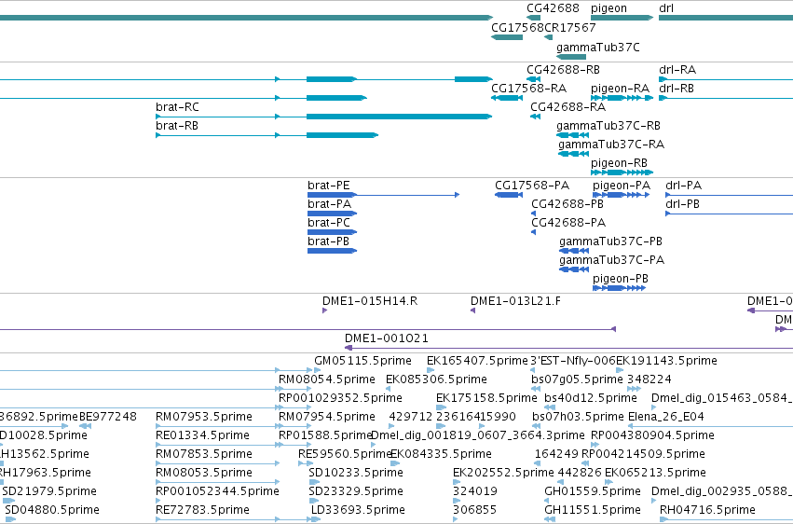Click the 429712 EST label
Screen dimensions: 793x524
411,418
